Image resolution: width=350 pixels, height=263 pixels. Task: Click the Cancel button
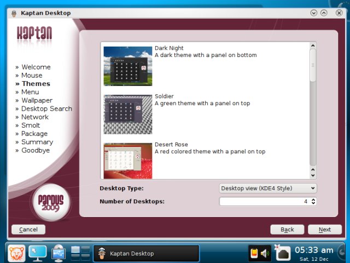(28, 230)
